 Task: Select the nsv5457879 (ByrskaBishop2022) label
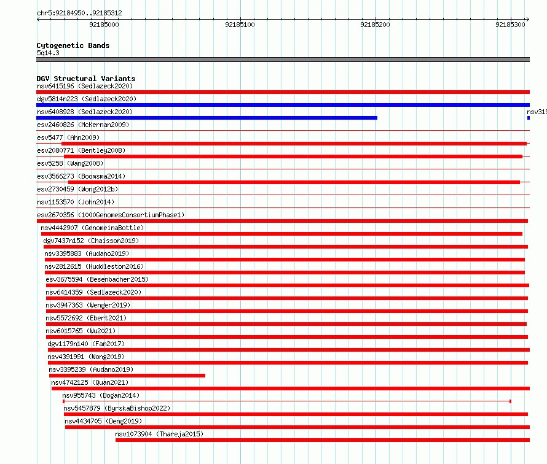pyautogui.click(x=117, y=408)
